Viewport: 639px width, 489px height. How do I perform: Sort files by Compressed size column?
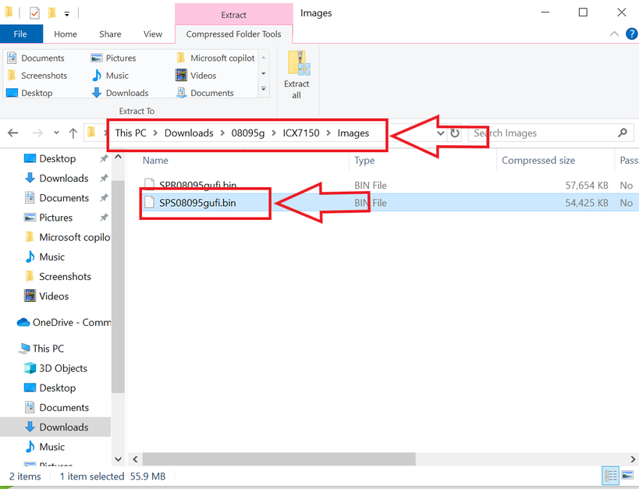(538, 160)
